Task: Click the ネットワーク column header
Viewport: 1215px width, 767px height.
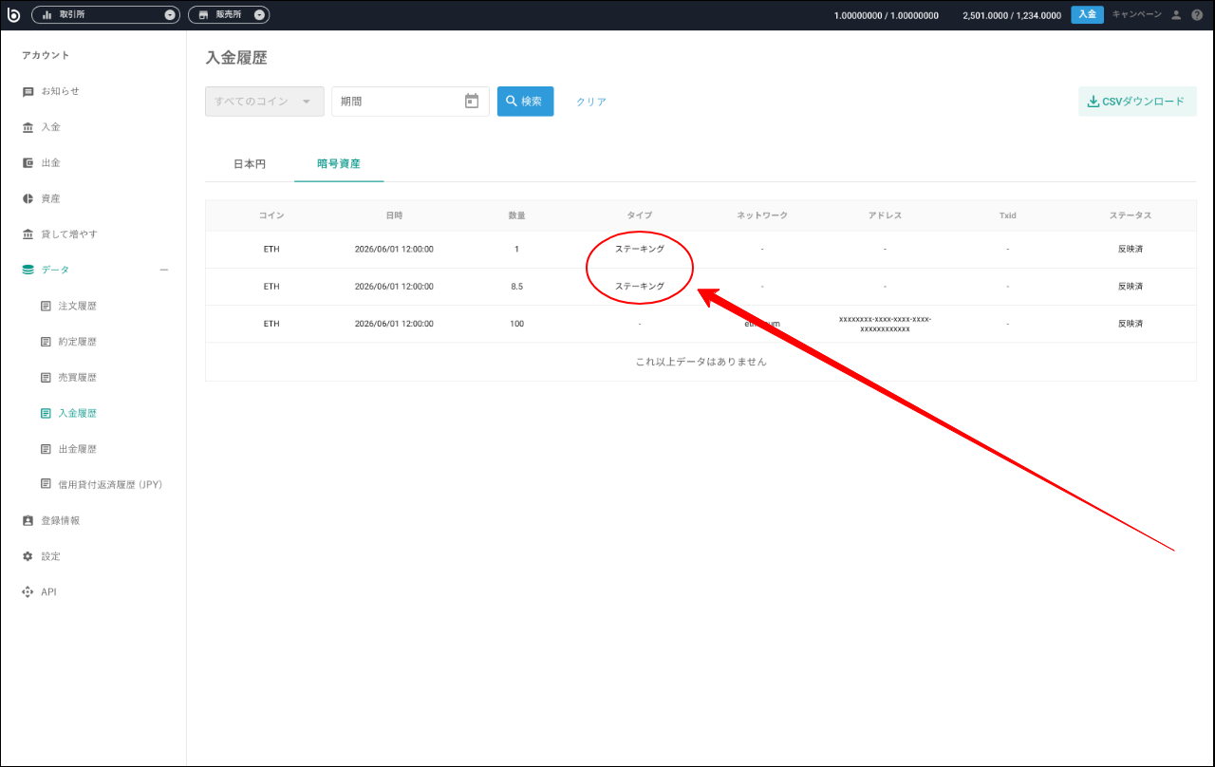Action: click(762, 215)
